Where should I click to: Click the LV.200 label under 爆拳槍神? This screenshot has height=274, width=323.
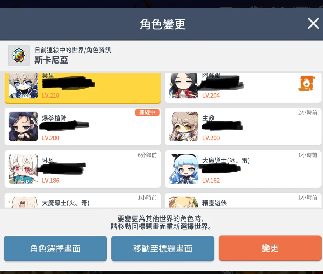pyautogui.click(x=51, y=138)
